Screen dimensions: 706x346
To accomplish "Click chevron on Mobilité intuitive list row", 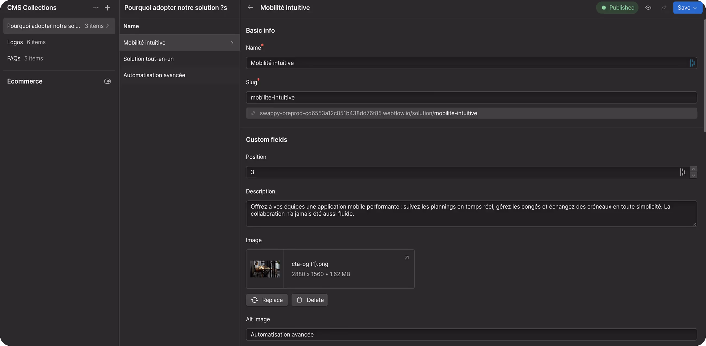I will [232, 43].
